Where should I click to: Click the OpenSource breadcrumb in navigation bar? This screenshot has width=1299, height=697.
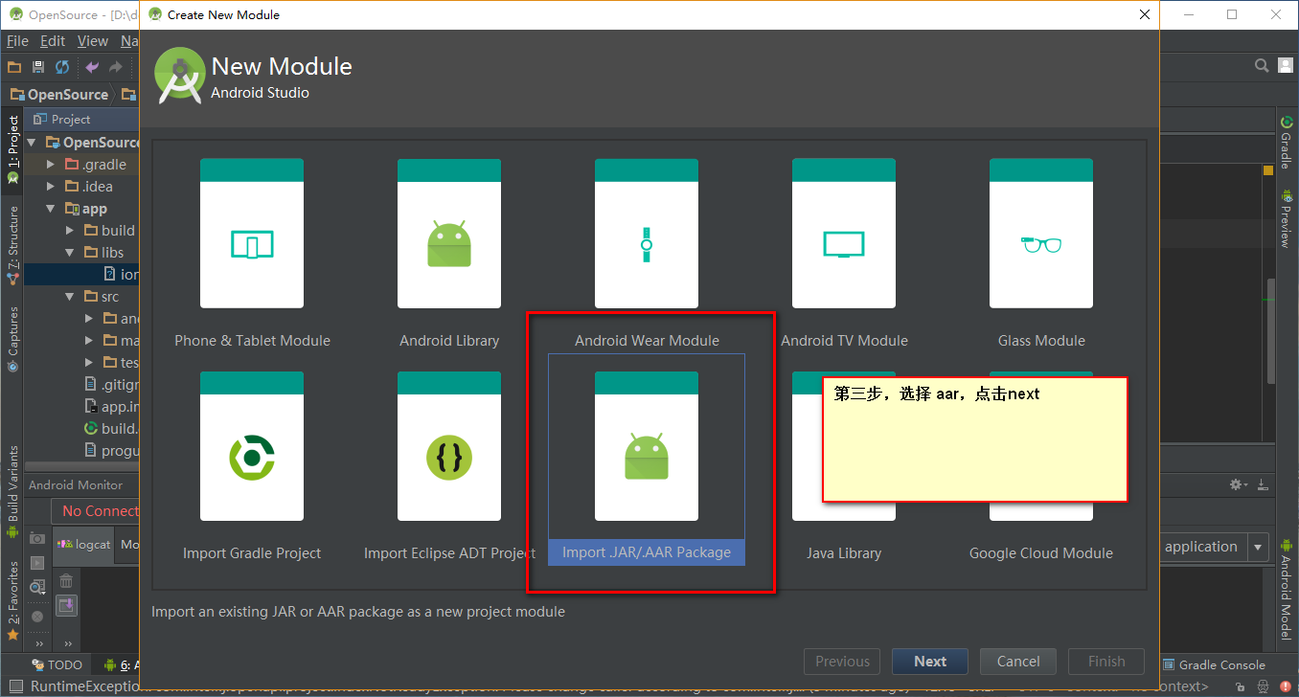point(59,95)
